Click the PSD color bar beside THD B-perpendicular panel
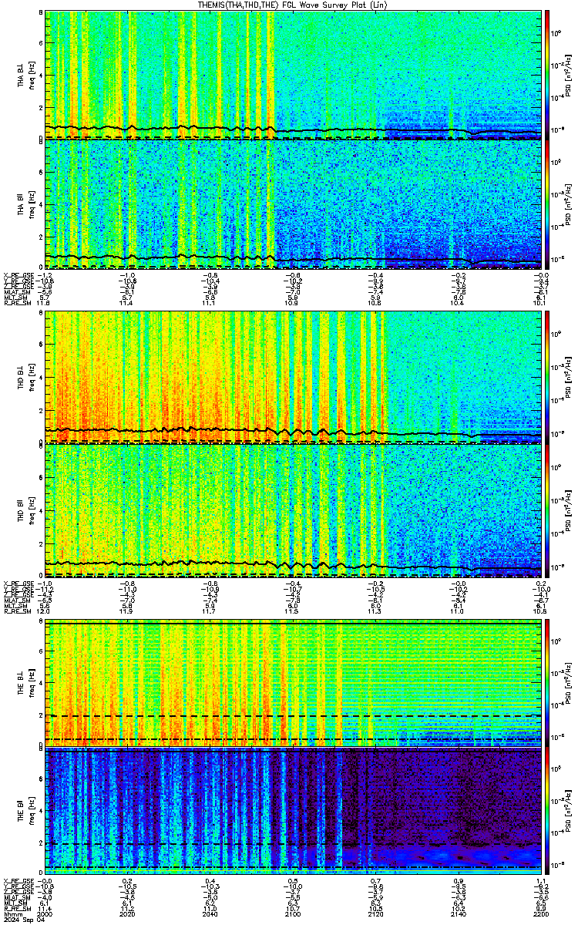The width and height of the screenshot is (578, 925). 548,378
